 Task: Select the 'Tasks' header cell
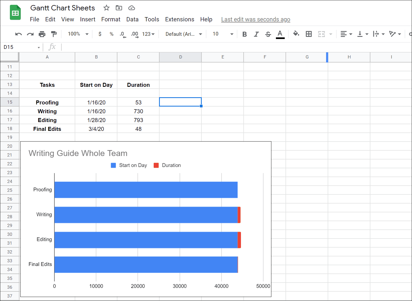(47, 84)
